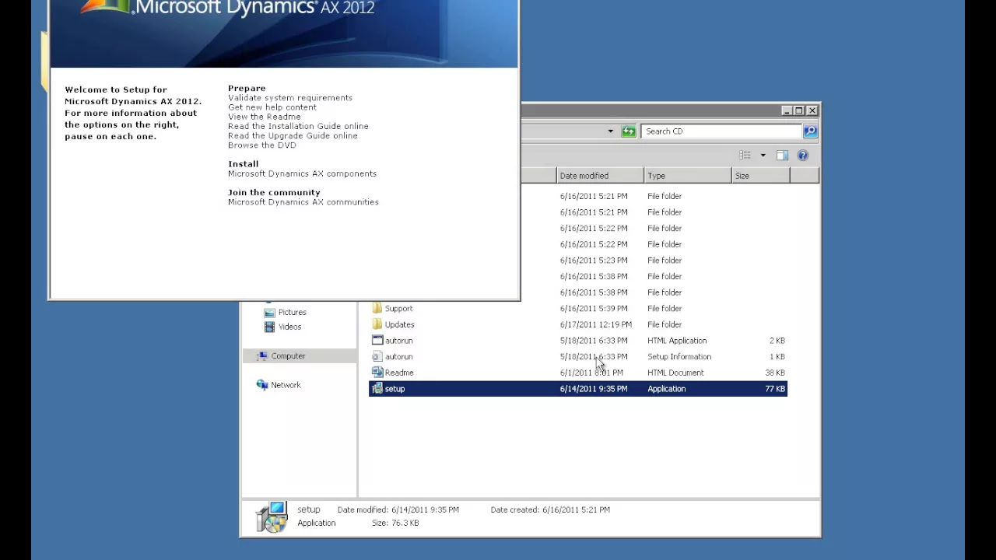Open the view options dropdown arrow
This screenshot has height=560, width=996.
763,156
